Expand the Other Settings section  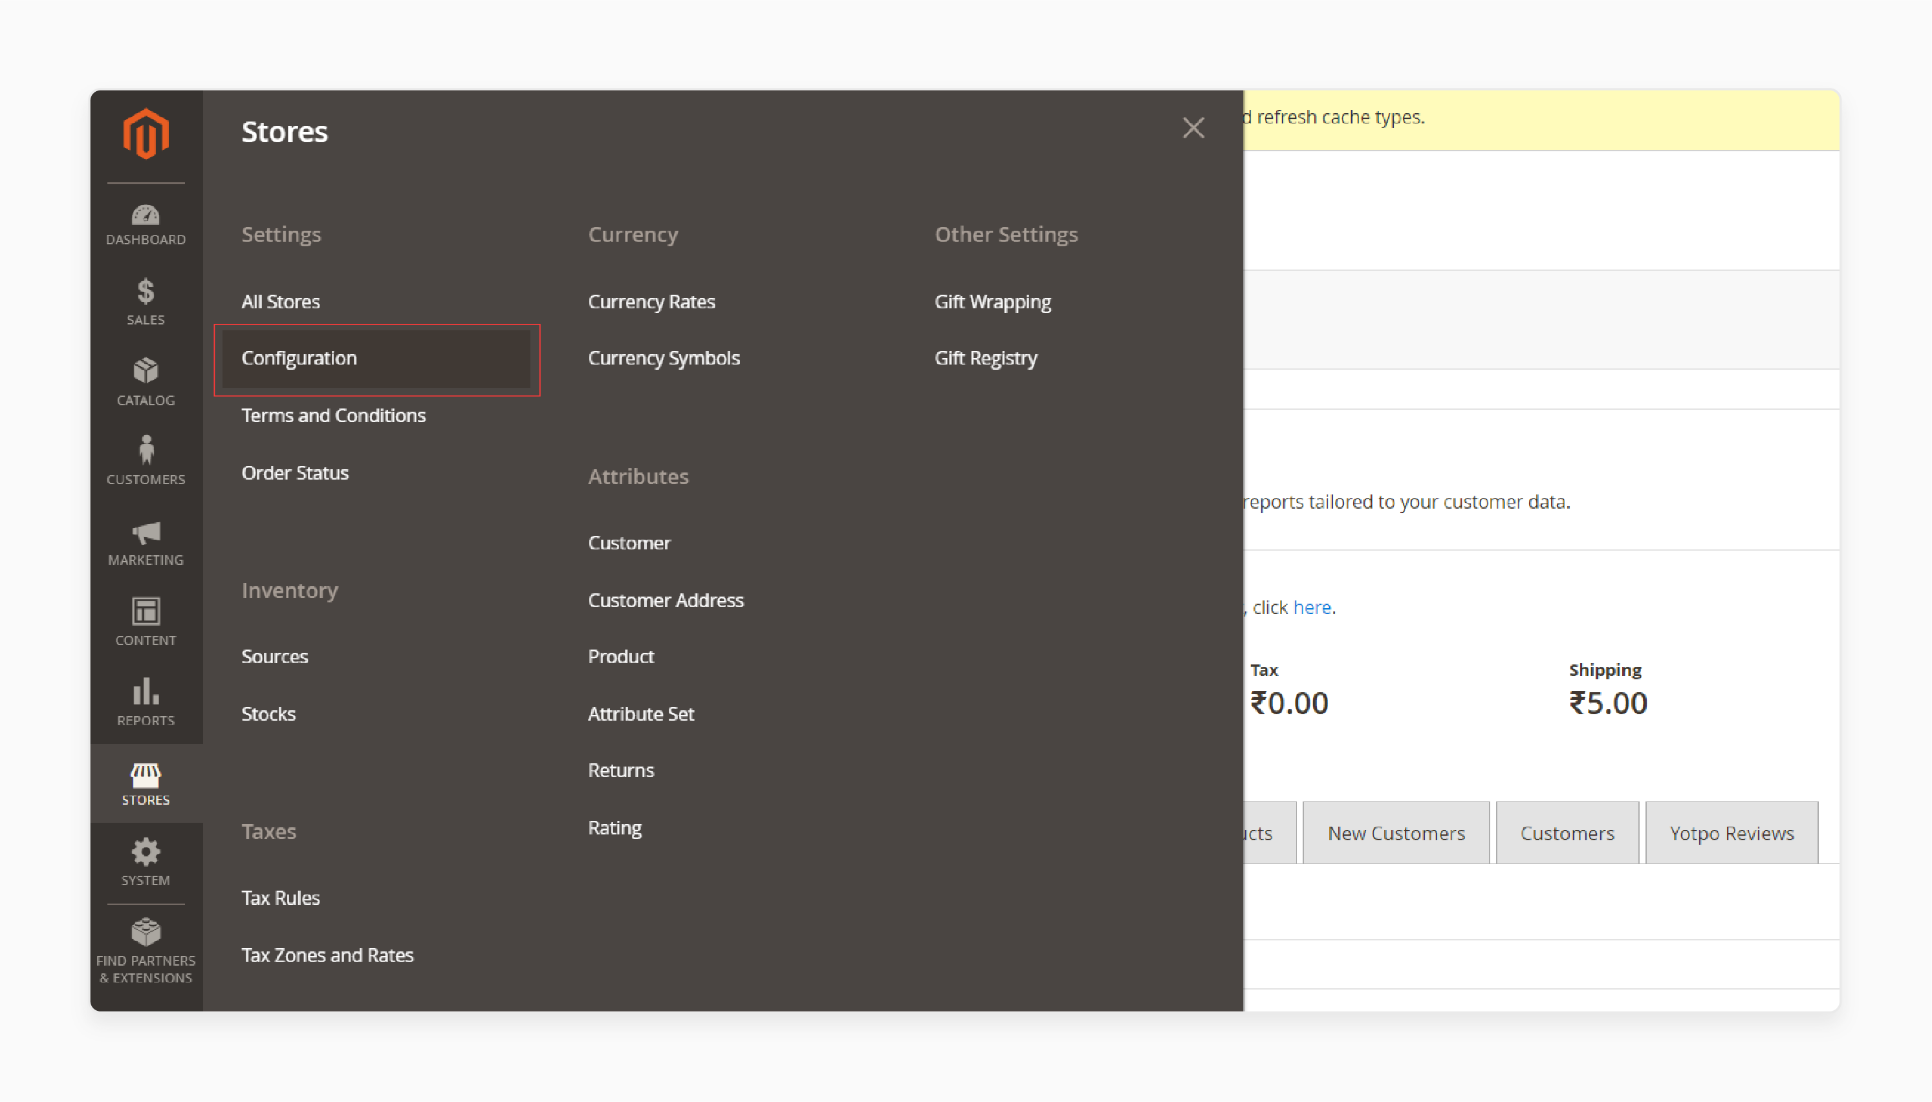(x=1006, y=235)
